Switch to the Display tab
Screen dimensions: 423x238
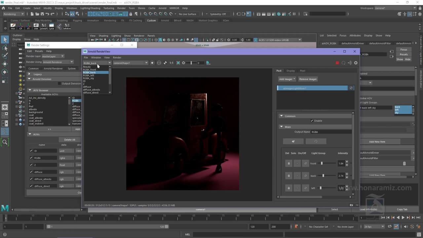pyautogui.click(x=290, y=71)
